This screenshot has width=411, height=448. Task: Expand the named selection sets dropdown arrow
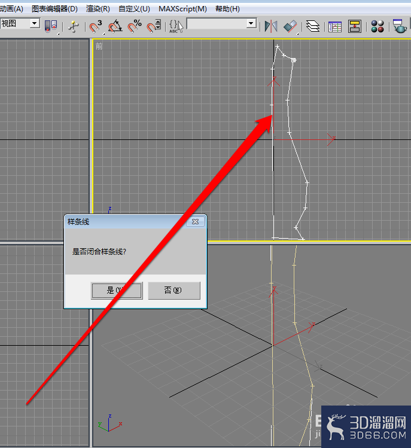(x=251, y=23)
